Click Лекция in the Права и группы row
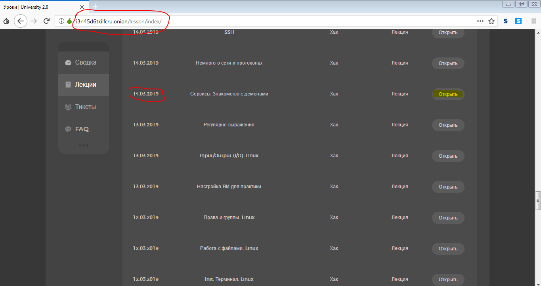Image resolution: width=541 pixels, height=286 pixels. pyautogui.click(x=400, y=217)
